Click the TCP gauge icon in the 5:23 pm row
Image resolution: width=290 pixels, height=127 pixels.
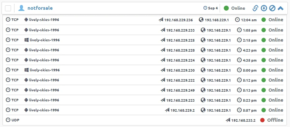pos(8,100)
